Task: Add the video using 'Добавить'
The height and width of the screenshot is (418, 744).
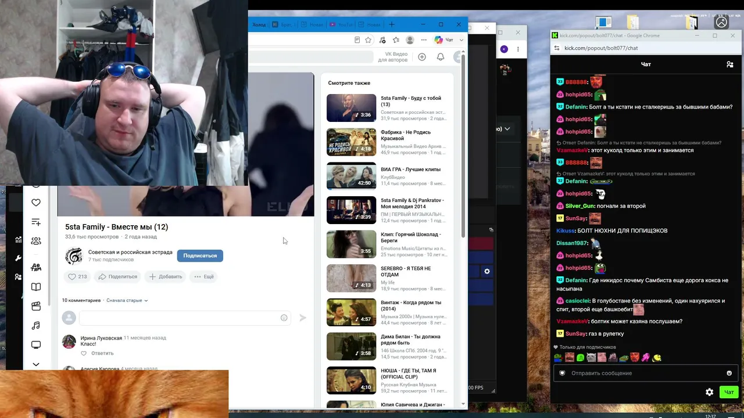Action: point(166,277)
